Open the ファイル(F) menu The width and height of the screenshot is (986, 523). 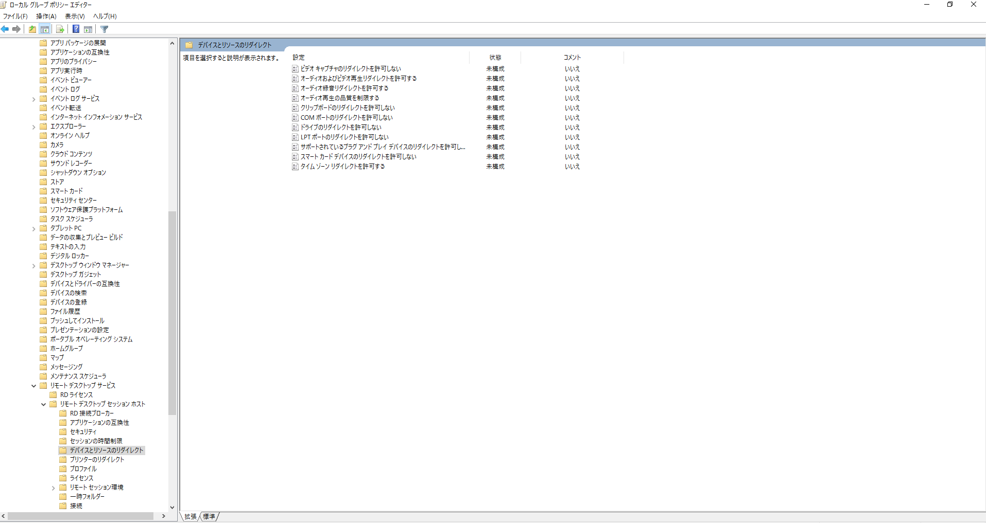(15, 16)
